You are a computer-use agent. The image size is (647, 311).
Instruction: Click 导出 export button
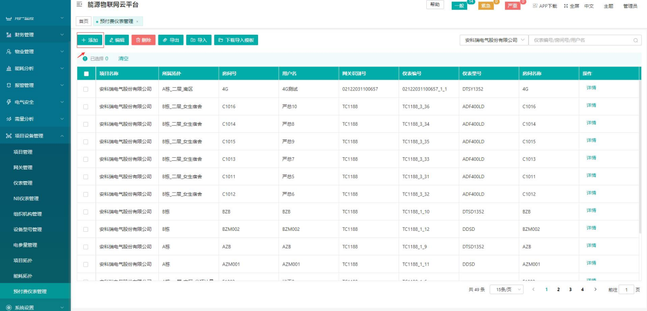coord(171,40)
